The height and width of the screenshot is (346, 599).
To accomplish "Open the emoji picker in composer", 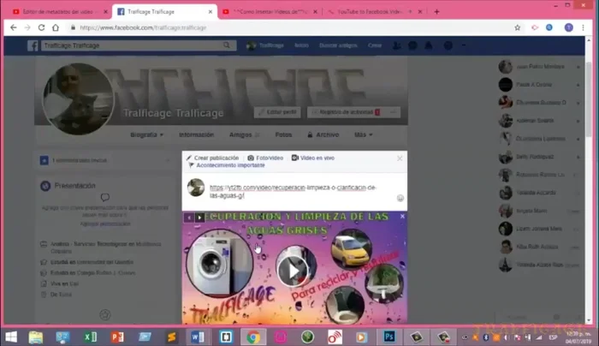I will (x=400, y=198).
